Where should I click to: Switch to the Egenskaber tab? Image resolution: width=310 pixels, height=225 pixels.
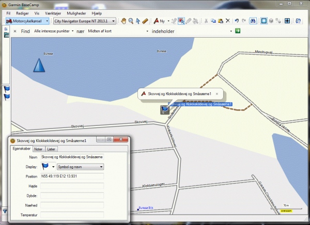[21, 149]
